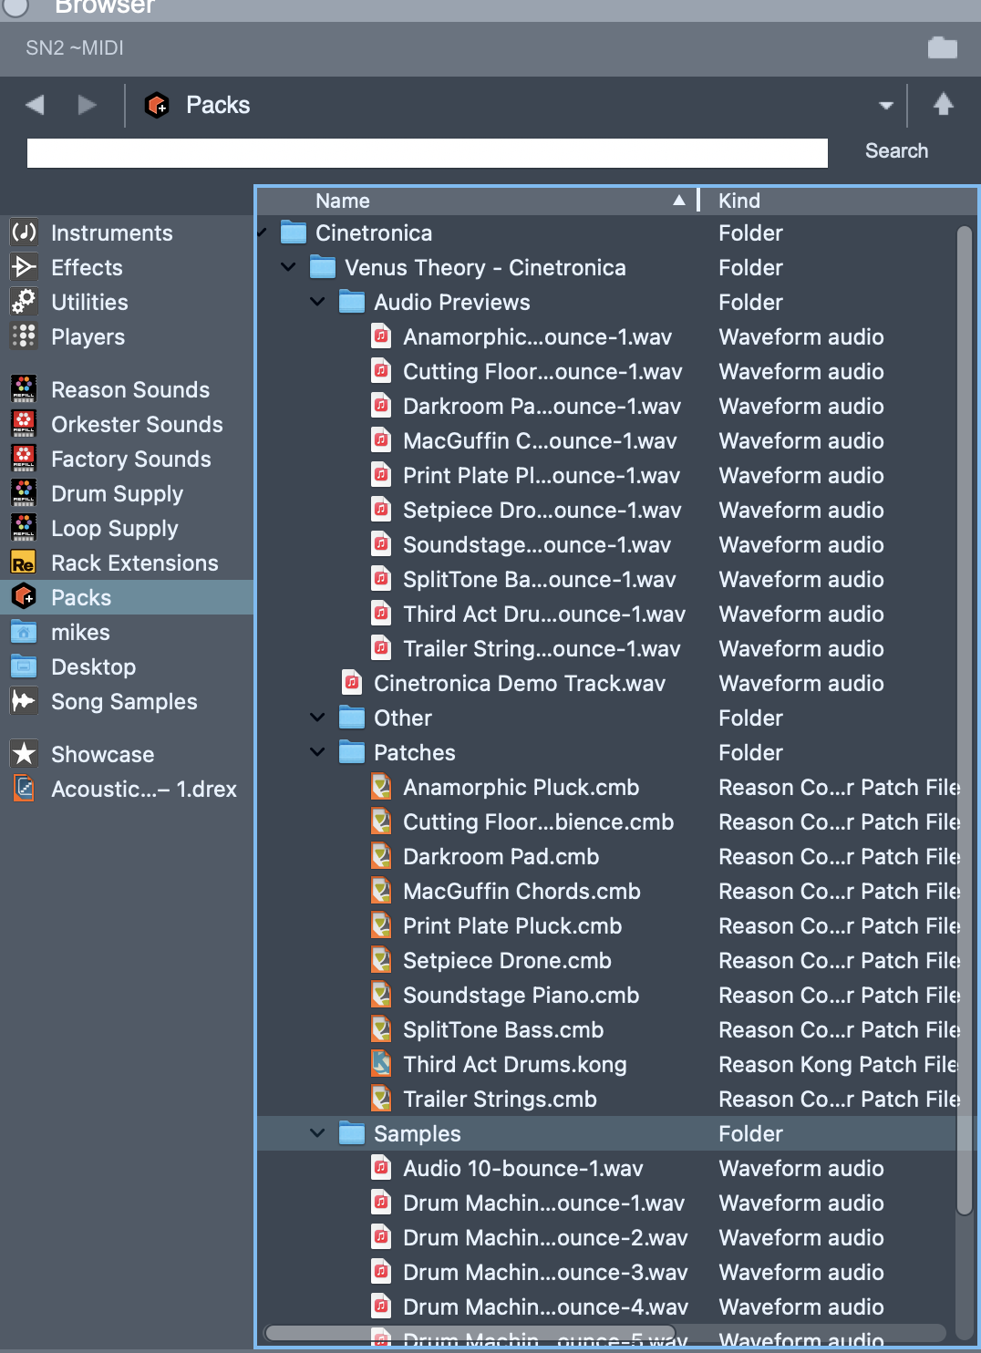Select MacGuffin C…ounce-1.wav file
Screen dimensions: 981x1353
coord(606,441)
